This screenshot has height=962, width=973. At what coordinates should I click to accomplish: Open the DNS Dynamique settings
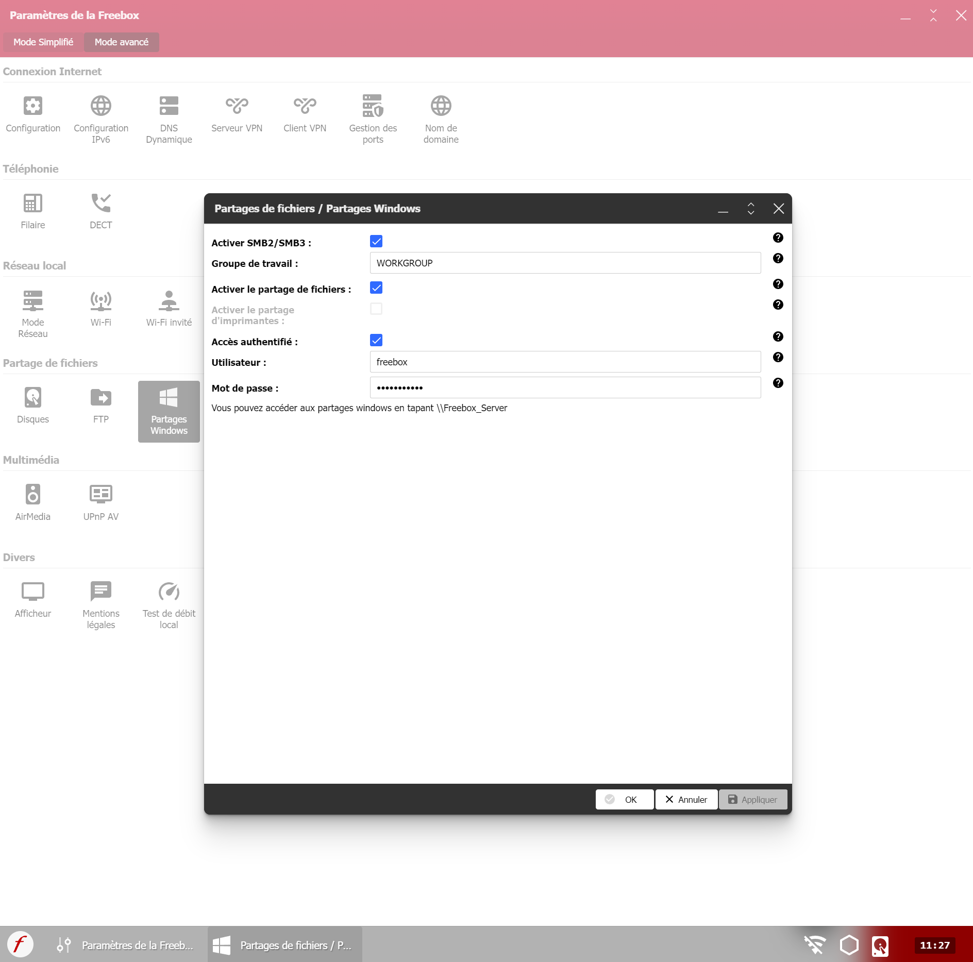169,119
